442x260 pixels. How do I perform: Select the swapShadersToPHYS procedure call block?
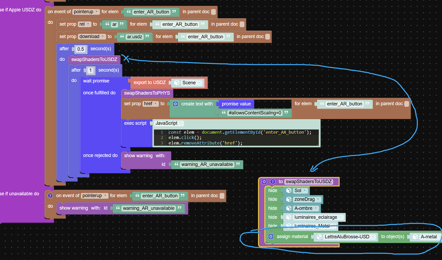147,93
